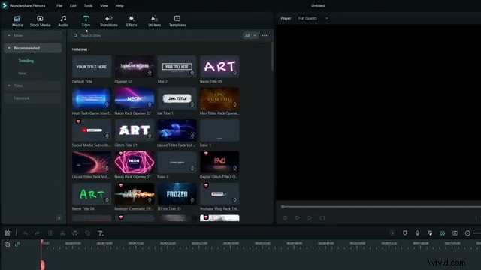The image size is (481, 270).
Task: Open the Full Quality dropdown in Player
Action: point(313,18)
